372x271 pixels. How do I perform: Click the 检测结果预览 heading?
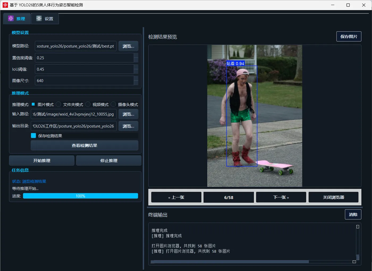coord(163,37)
